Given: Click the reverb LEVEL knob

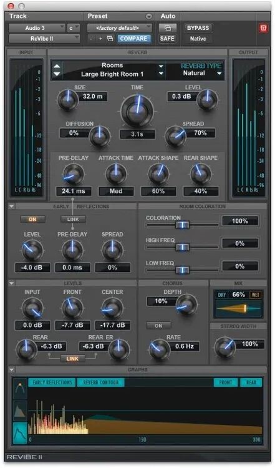Looking at the screenshot, I should 206,100.
